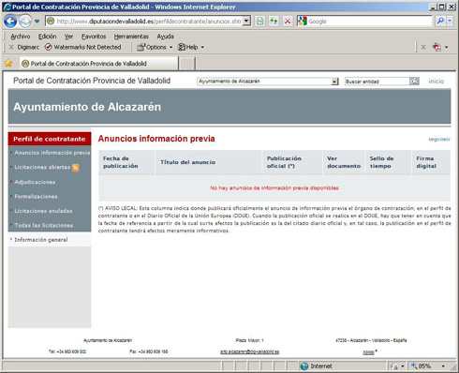Open a new blank tab
The image size is (459, 373).
tap(187, 64)
